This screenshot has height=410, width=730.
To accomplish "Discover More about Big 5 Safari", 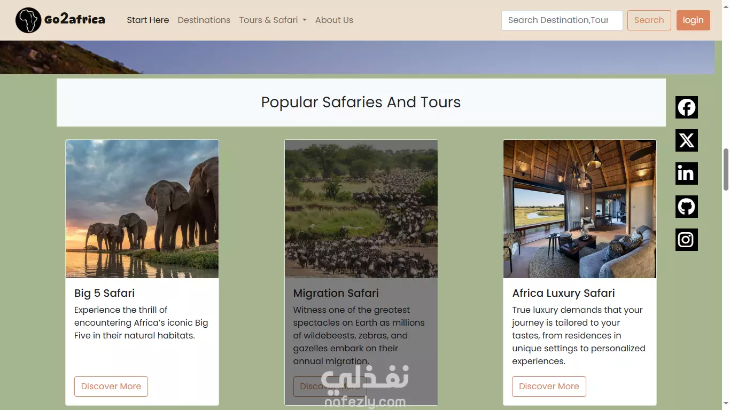I will click(x=111, y=387).
